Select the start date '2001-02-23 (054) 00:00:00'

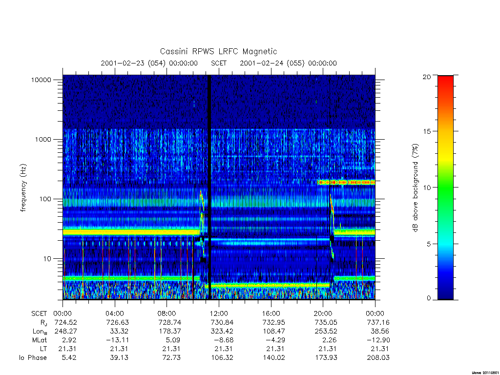(149, 63)
